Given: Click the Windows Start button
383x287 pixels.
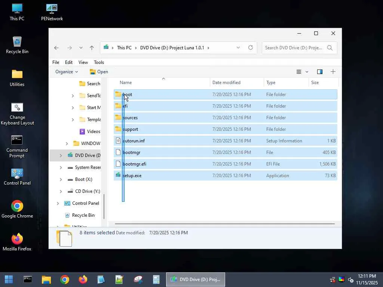Looking at the screenshot, I should point(9,280).
